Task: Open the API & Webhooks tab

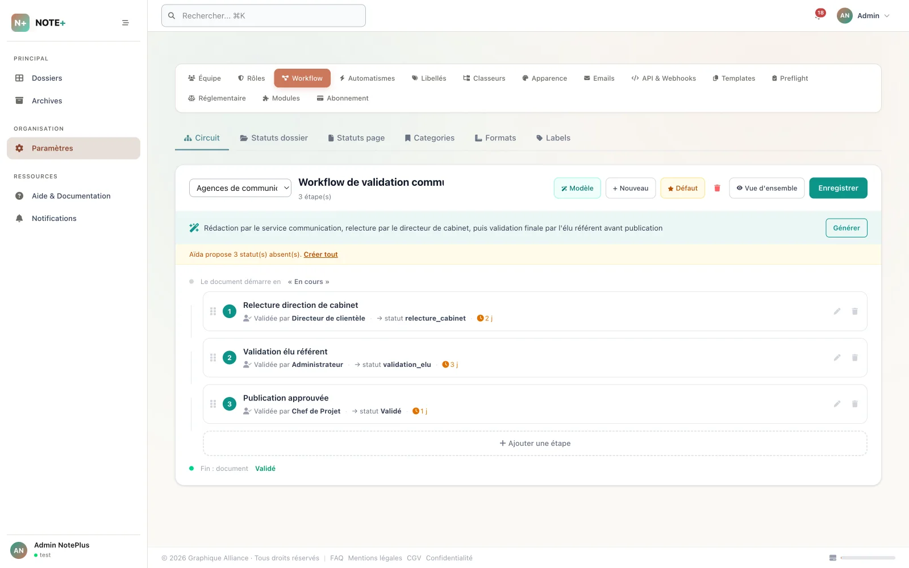Action: click(x=664, y=78)
